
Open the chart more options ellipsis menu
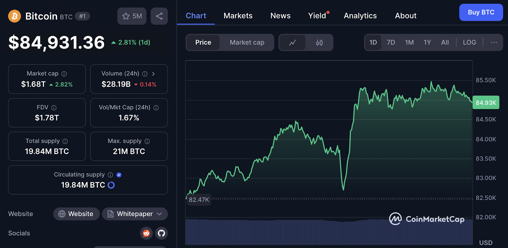point(494,42)
